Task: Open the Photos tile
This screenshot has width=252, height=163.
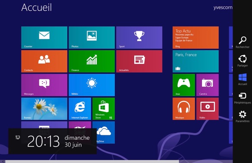Action: (x=91, y=38)
